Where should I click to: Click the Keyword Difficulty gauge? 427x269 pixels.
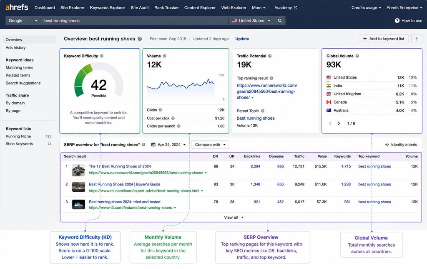tap(98, 79)
